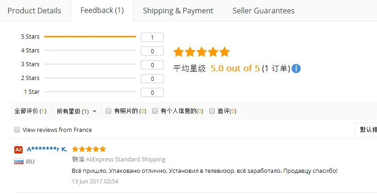The image size is (377, 194).
Task: Select the 全部评价 all reviews filter
Action: coord(30,111)
